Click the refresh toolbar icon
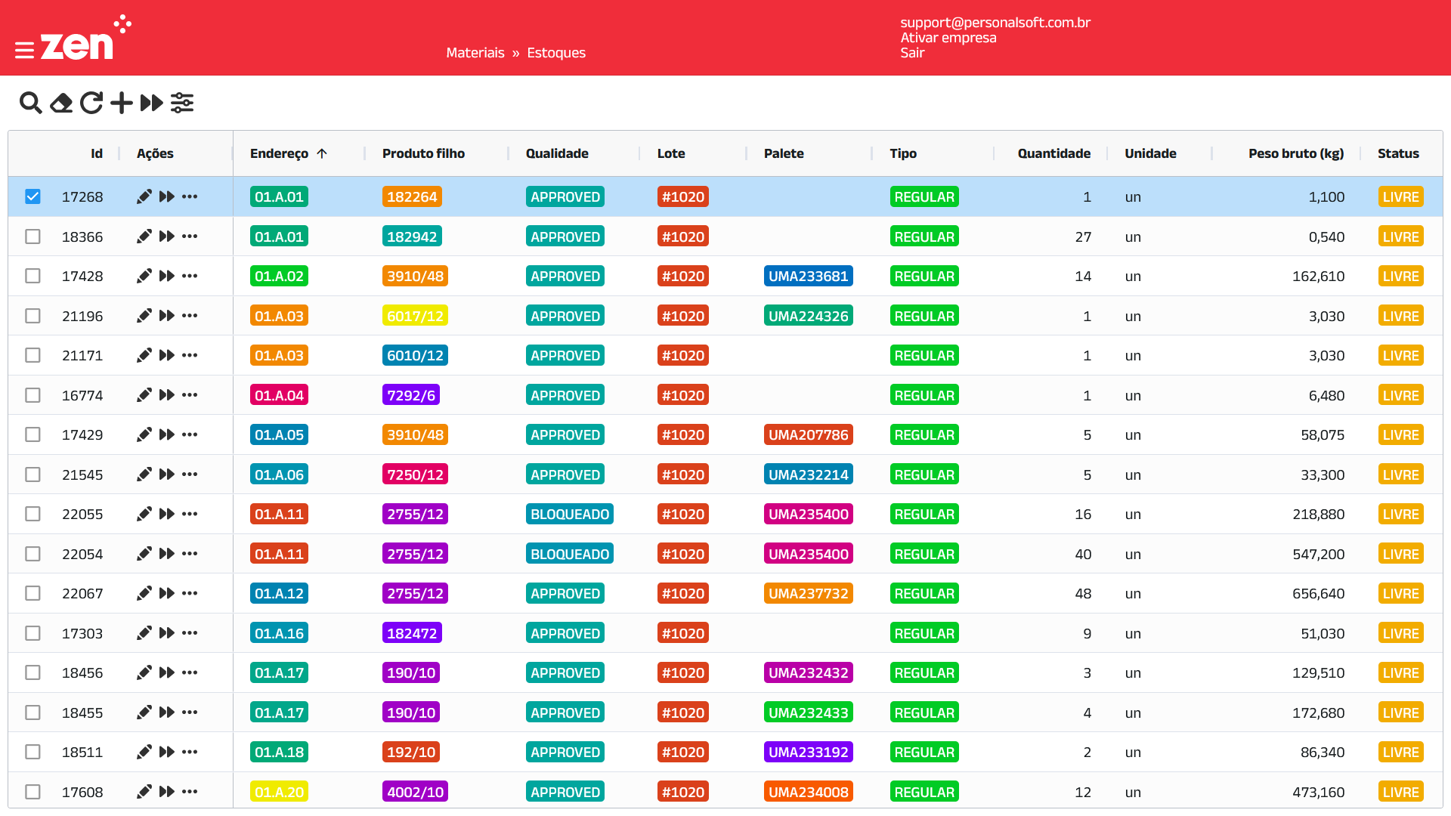Screen dimensions: 1451x816 (91, 103)
